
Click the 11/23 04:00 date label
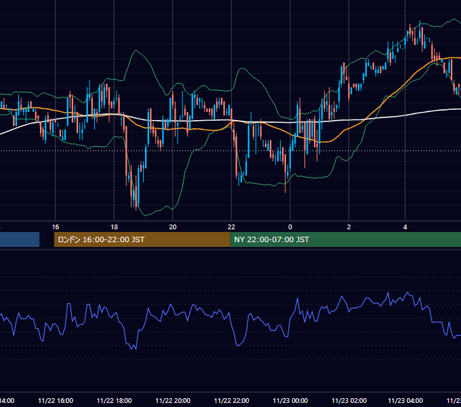[405, 400]
